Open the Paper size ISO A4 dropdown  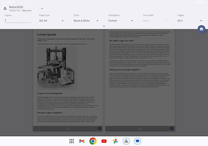(x=51, y=21)
